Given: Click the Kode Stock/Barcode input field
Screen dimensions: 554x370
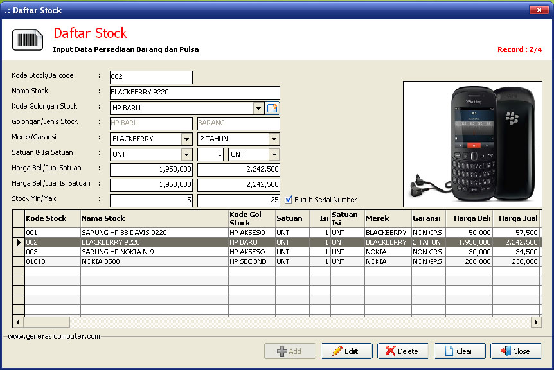Looking at the screenshot, I should (x=151, y=77).
